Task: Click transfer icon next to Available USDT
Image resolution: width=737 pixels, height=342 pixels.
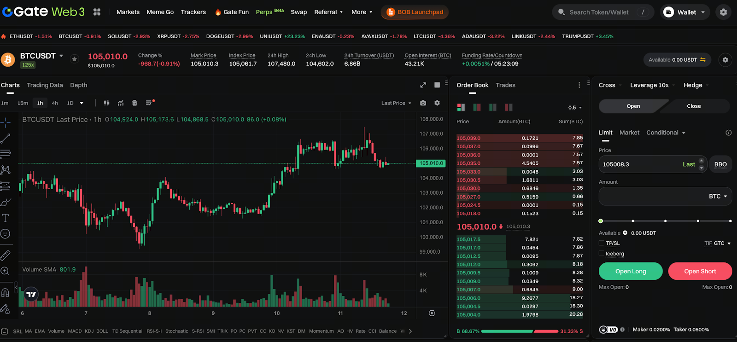Action: click(x=703, y=60)
